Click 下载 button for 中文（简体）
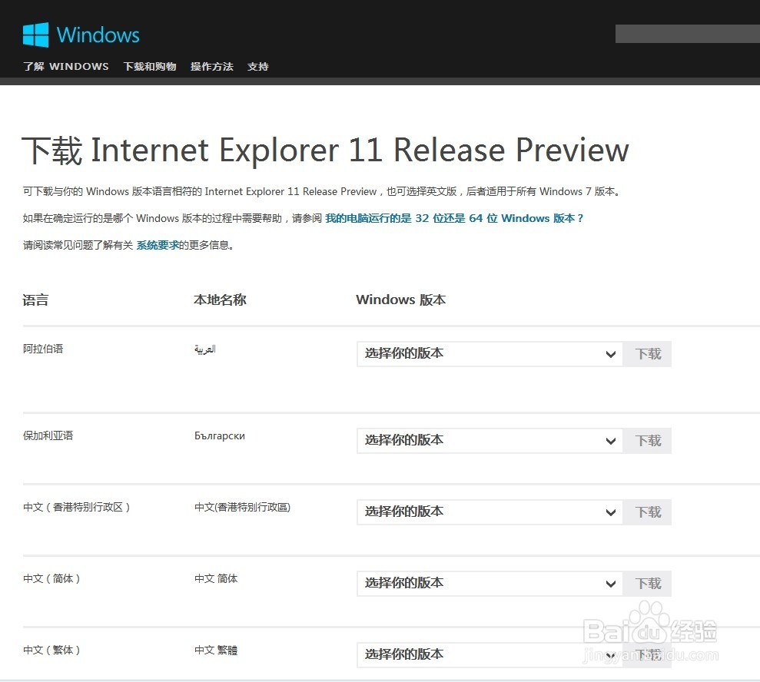The width and height of the screenshot is (760, 682). (648, 584)
